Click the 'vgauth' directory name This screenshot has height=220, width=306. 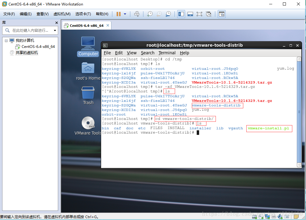pos(236,128)
